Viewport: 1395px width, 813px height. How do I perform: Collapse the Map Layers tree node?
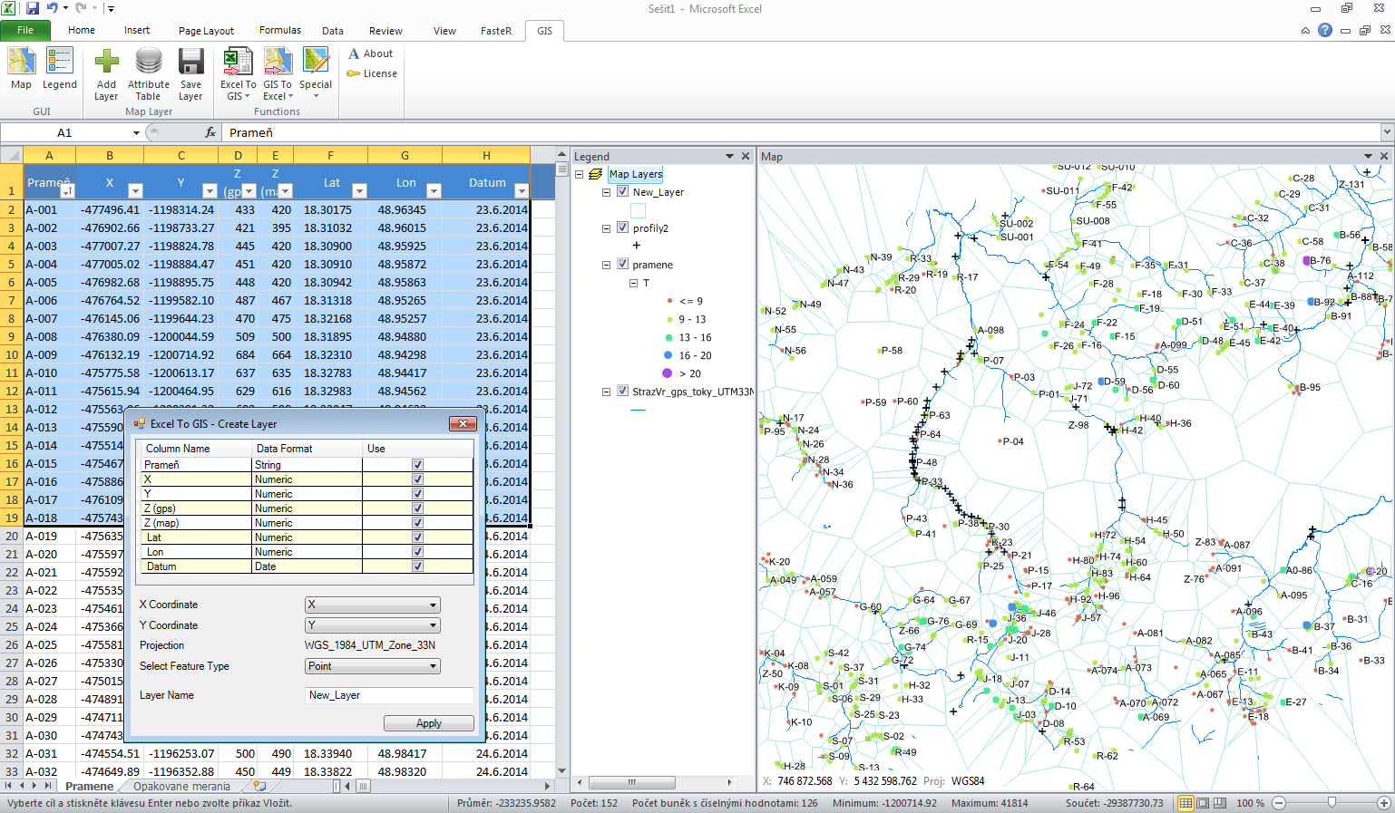[579, 174]
